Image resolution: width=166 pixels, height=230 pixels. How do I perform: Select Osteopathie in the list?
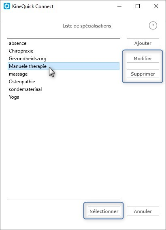64,82
